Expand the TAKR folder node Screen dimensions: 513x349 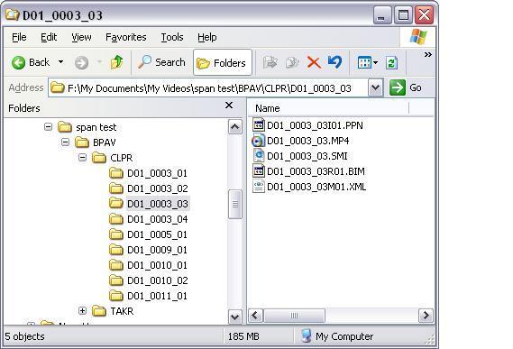[82, 311]
